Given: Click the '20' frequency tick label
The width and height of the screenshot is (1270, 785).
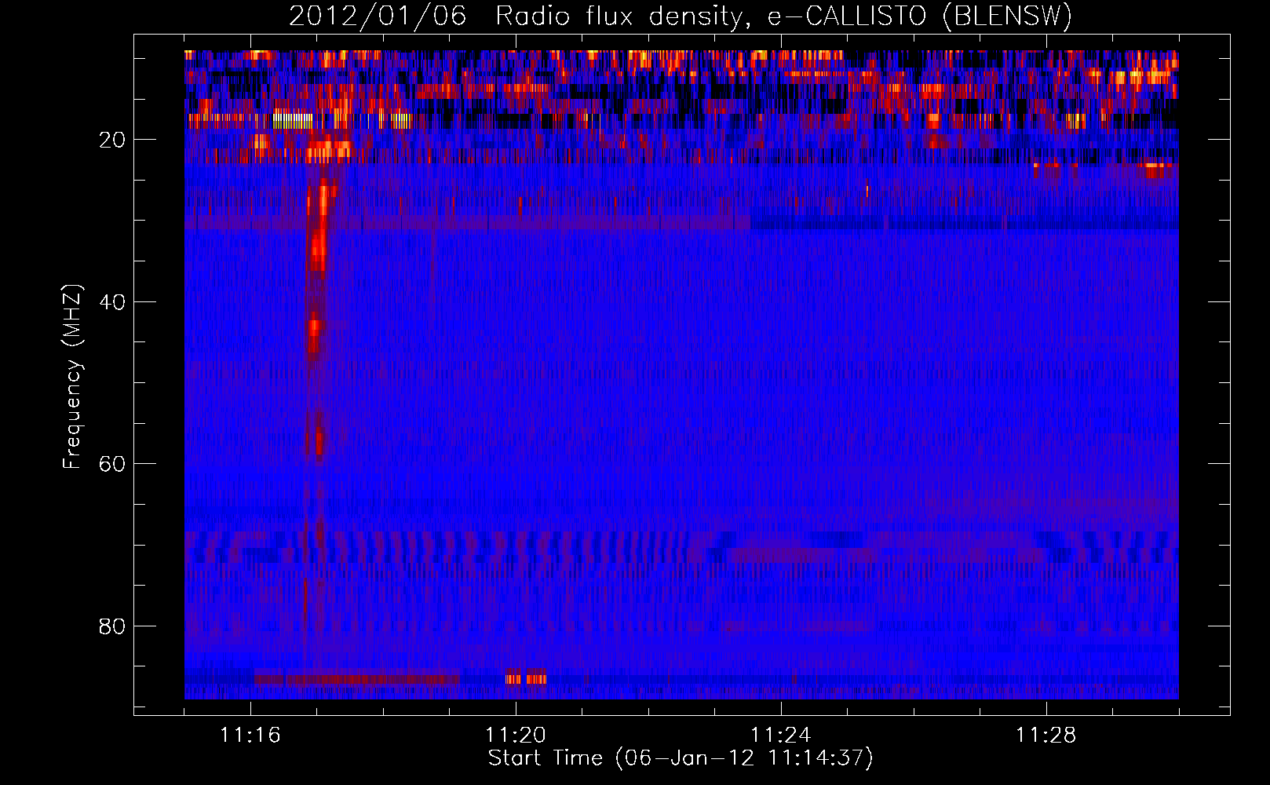Looking at the screenshot, I should coord(112,140).
